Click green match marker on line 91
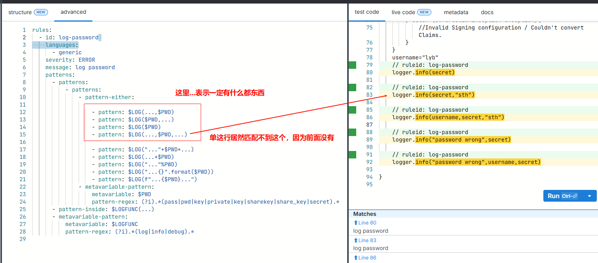This screenshot has height=263, width=598. coord(352,154)
